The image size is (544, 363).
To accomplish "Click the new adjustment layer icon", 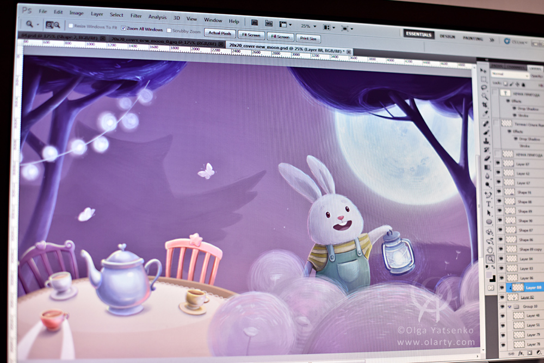I will point(539,353).
